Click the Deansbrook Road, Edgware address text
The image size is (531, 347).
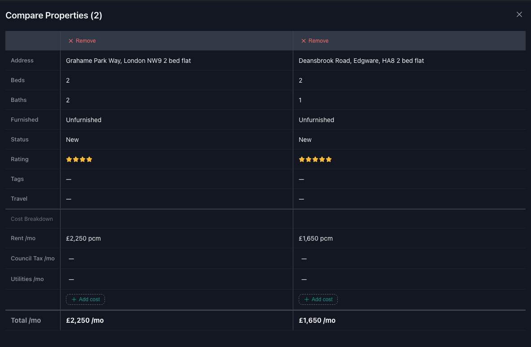click(x=361, y=61)
